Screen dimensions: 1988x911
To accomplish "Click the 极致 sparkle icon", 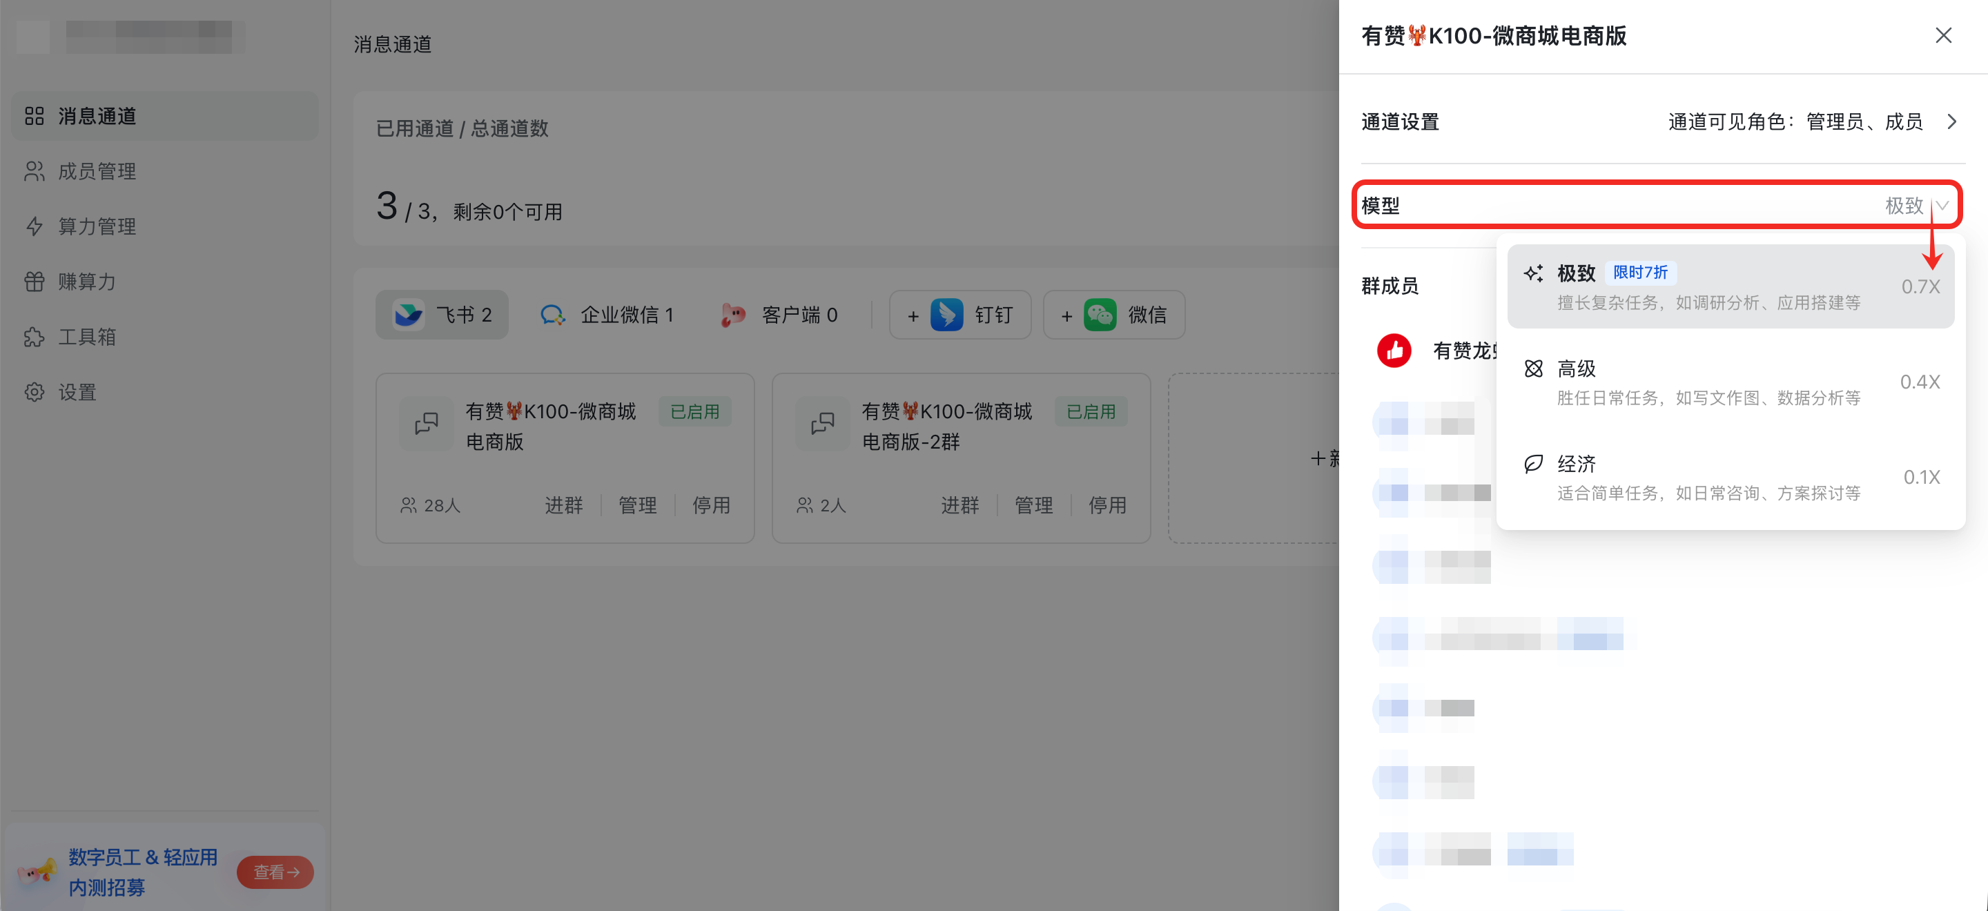I will click(1532, 273).
